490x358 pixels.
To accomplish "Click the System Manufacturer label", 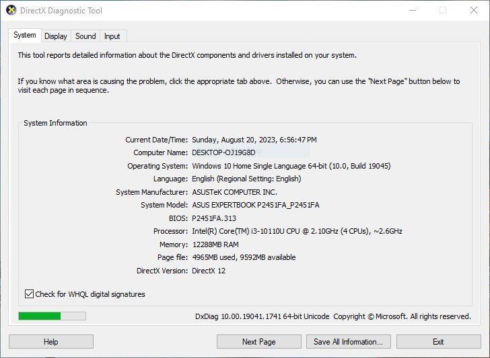I will 152,192.
